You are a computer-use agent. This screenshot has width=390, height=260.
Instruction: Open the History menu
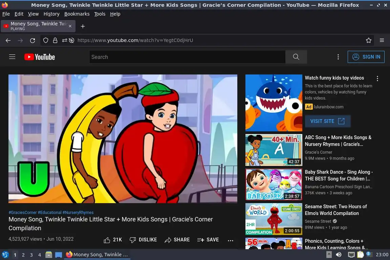[x=51, y=14]
